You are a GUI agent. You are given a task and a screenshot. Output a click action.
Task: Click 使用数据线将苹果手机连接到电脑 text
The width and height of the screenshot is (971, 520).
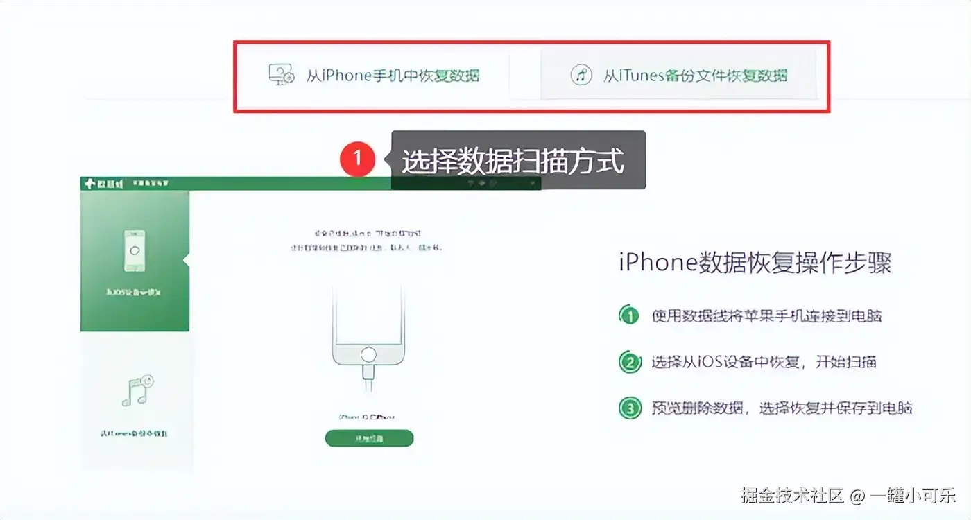tap(766, 315)
